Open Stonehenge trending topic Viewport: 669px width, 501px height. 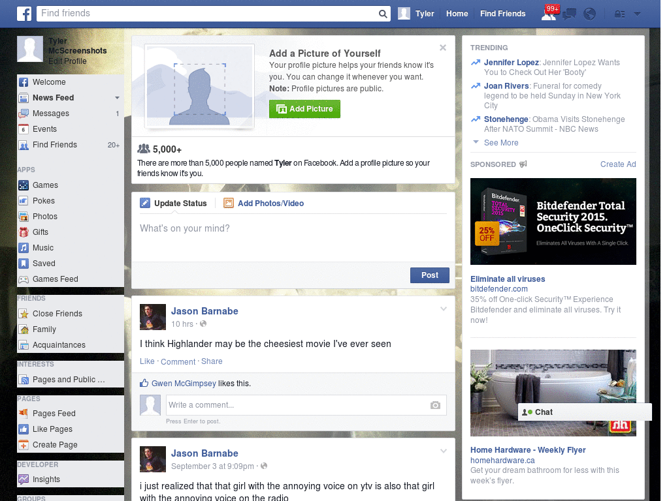[x=506, y=119]
